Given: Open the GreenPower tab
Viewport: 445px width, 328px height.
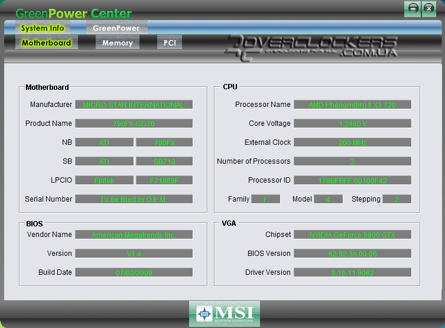Looking at the screenshot, I should click(x=116, y=28).
